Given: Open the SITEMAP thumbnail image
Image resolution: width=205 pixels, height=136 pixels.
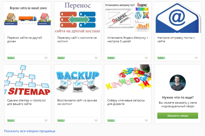Looking at the screenshot, I should pyautogui.click(x=28, y=80).
